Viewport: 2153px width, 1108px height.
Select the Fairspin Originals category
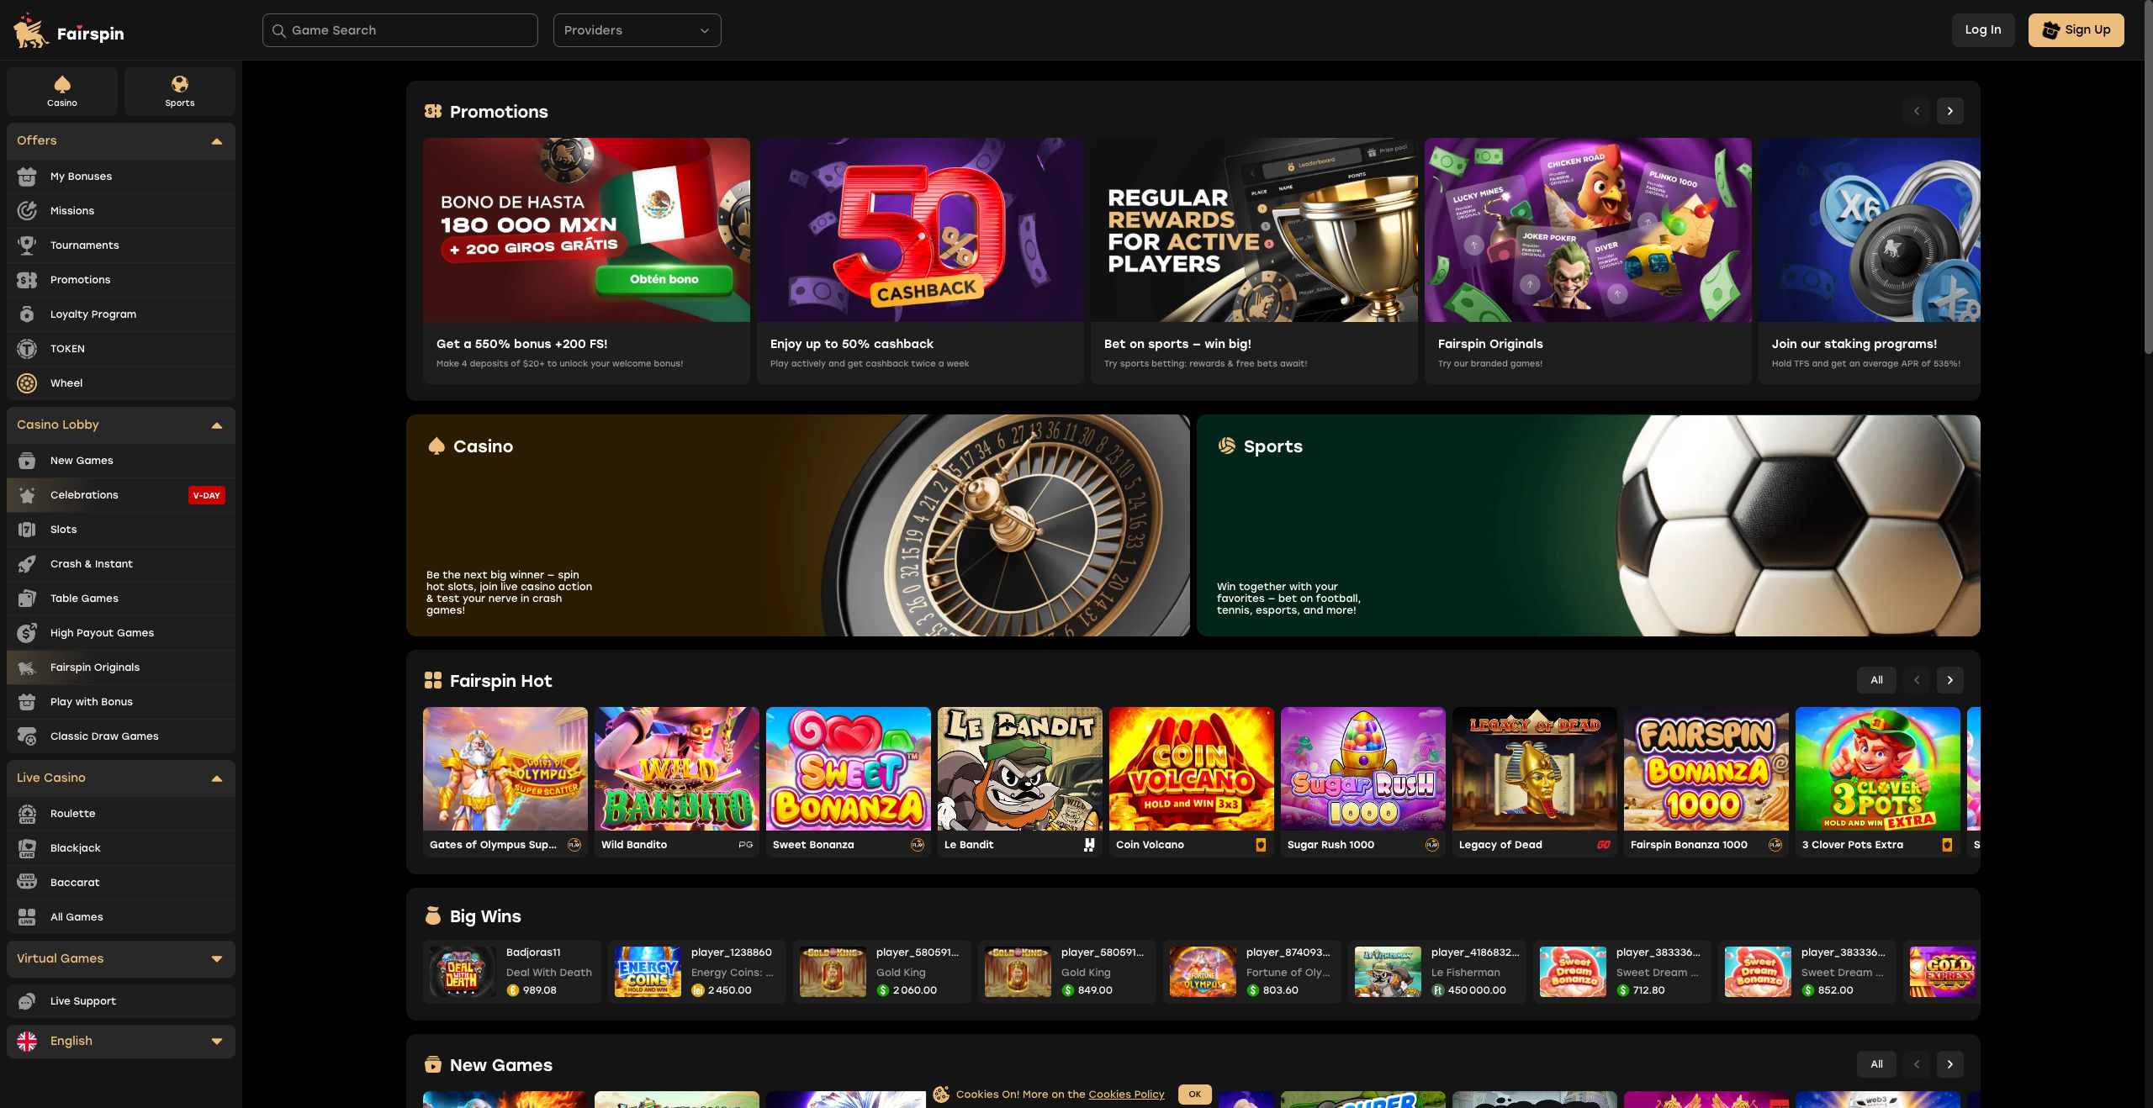94,667
